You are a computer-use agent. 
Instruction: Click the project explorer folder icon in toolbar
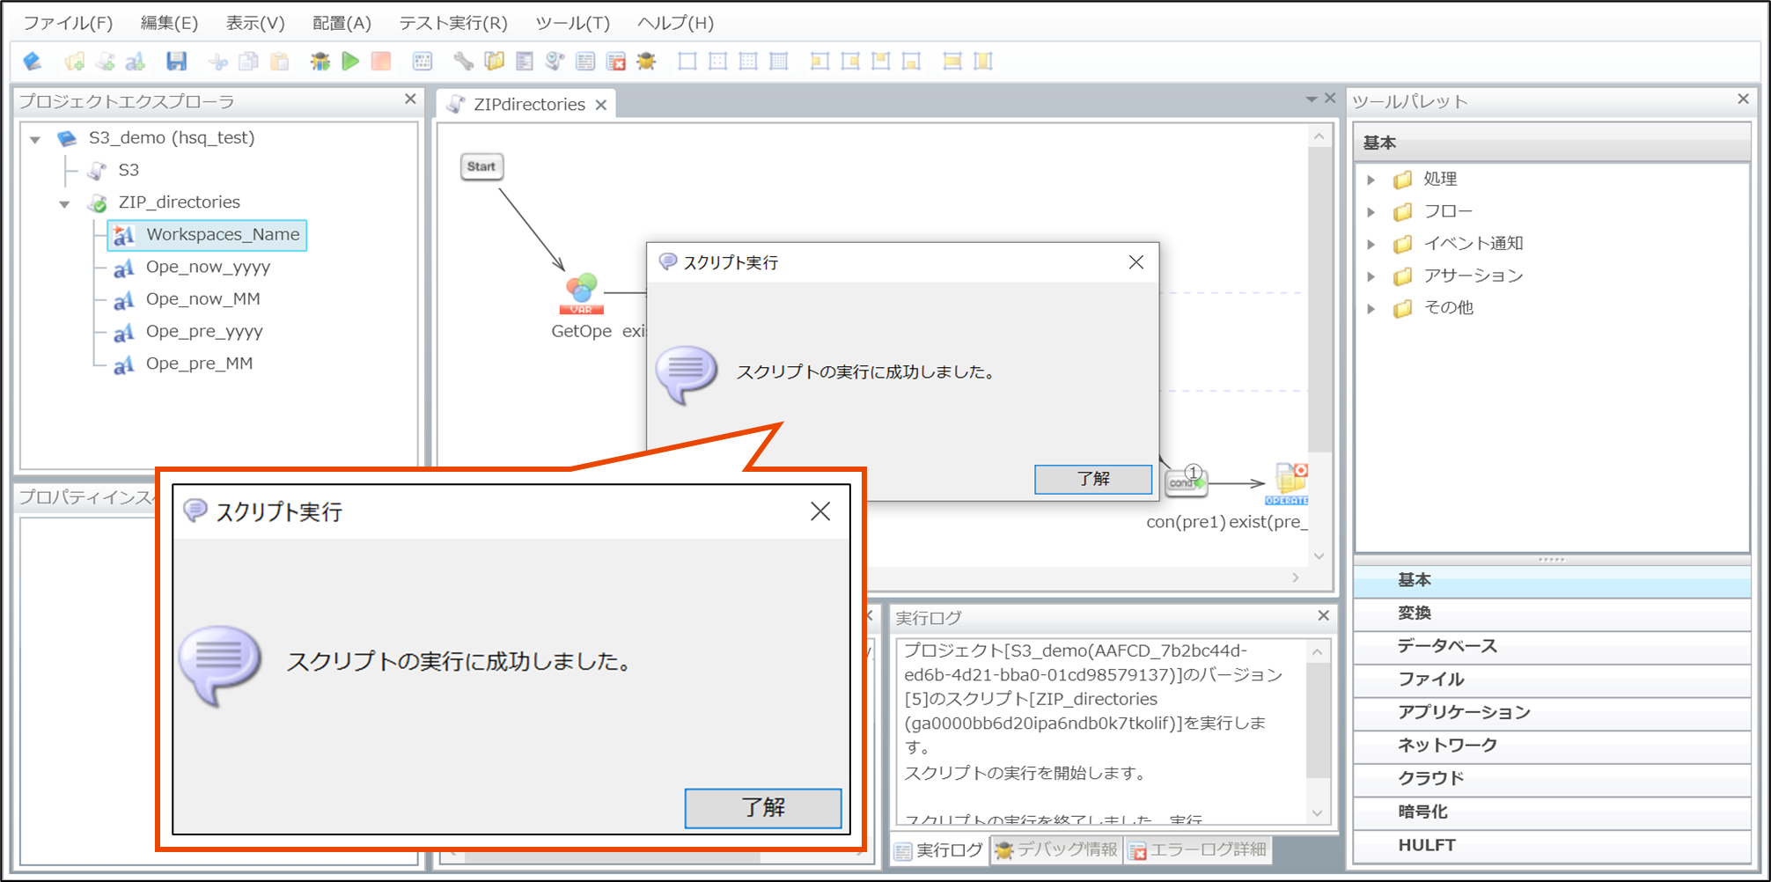[x=495, y=61]
